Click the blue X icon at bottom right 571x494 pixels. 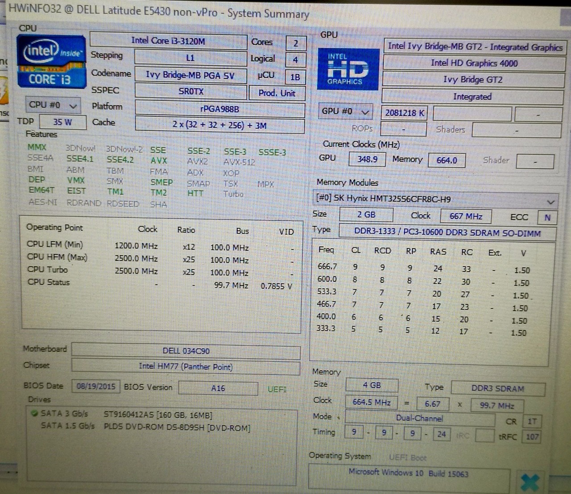530,482
